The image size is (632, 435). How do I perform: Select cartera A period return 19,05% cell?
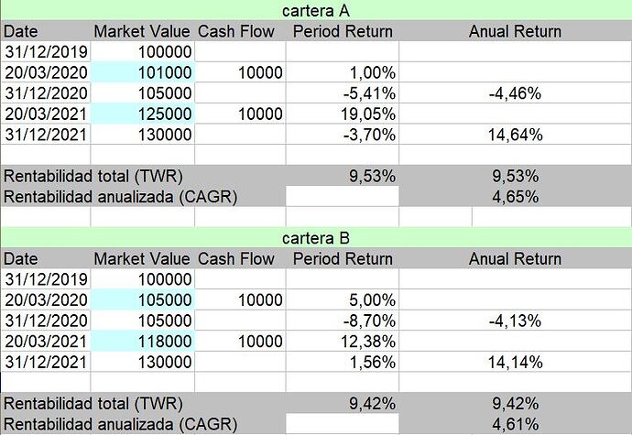point(343,114)
